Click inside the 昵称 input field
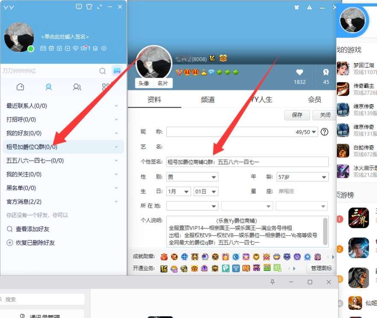 (x=235, y=132)
